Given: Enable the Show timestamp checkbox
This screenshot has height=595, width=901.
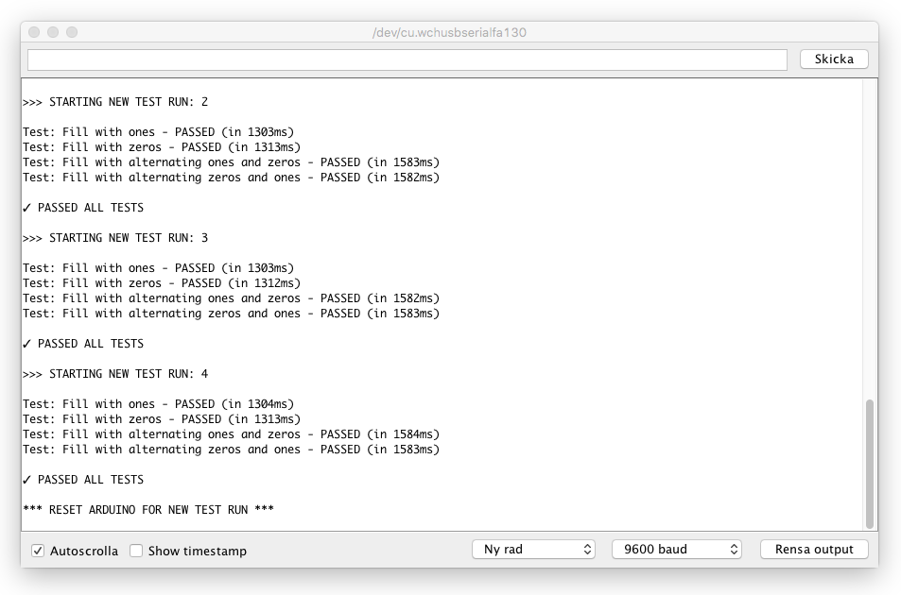Looking at the screenshot, I should pyautogui.click(x=136, y=551).
